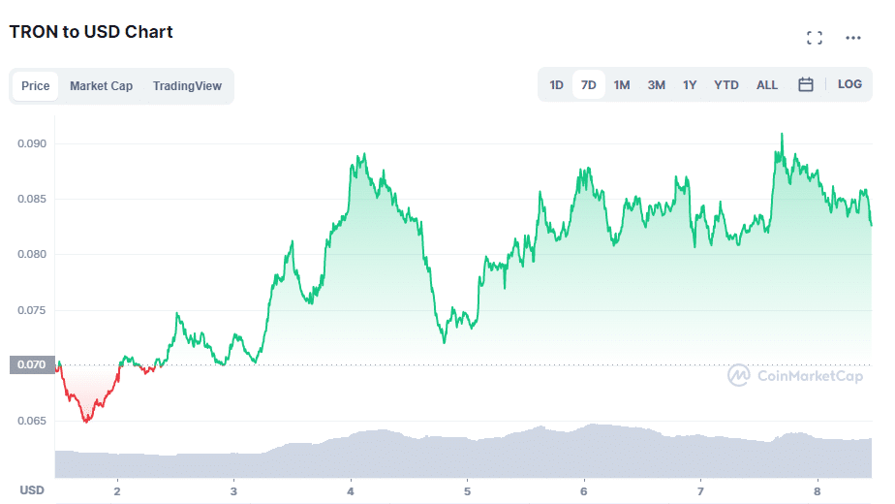Viewport: 895px width, 504px height.
Task: Select the ALL time range
Action: 767,85
